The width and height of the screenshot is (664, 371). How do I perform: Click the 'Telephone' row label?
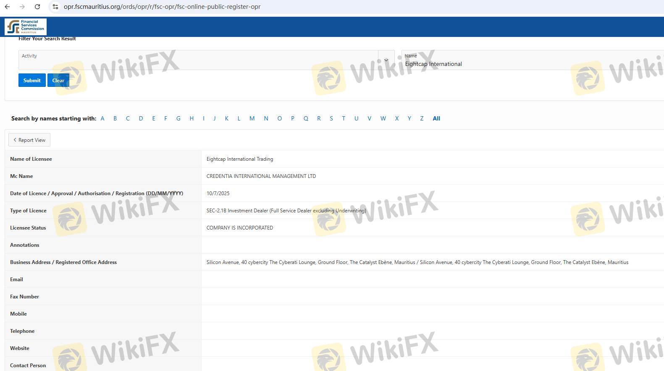pyautogui.click(x=22, y=331)
